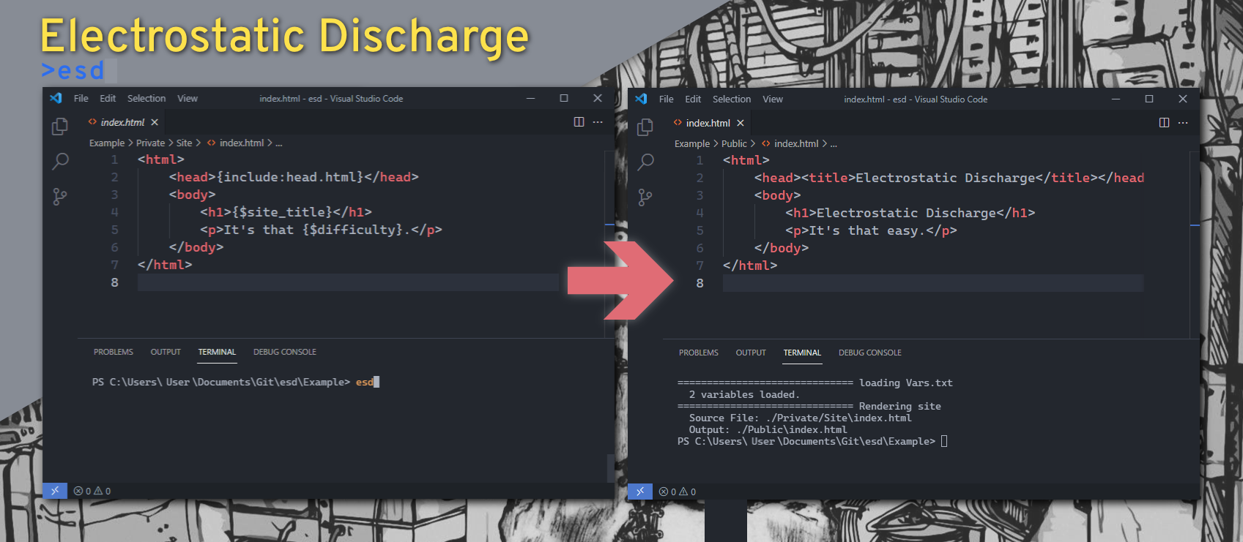Click Public breadcrumb in right window
The image size is (1243, 542).
734,143
